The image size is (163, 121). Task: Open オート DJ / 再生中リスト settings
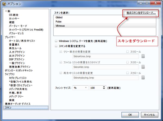pos(22,41)
